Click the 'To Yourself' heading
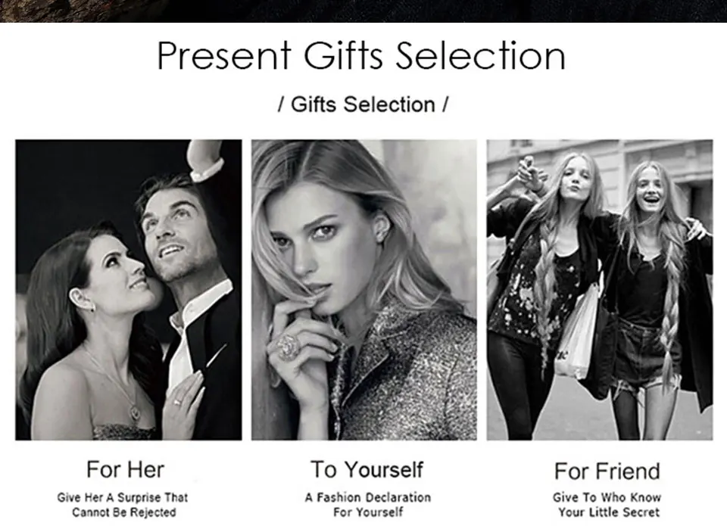The image size is (727, 526). point(367,469)
